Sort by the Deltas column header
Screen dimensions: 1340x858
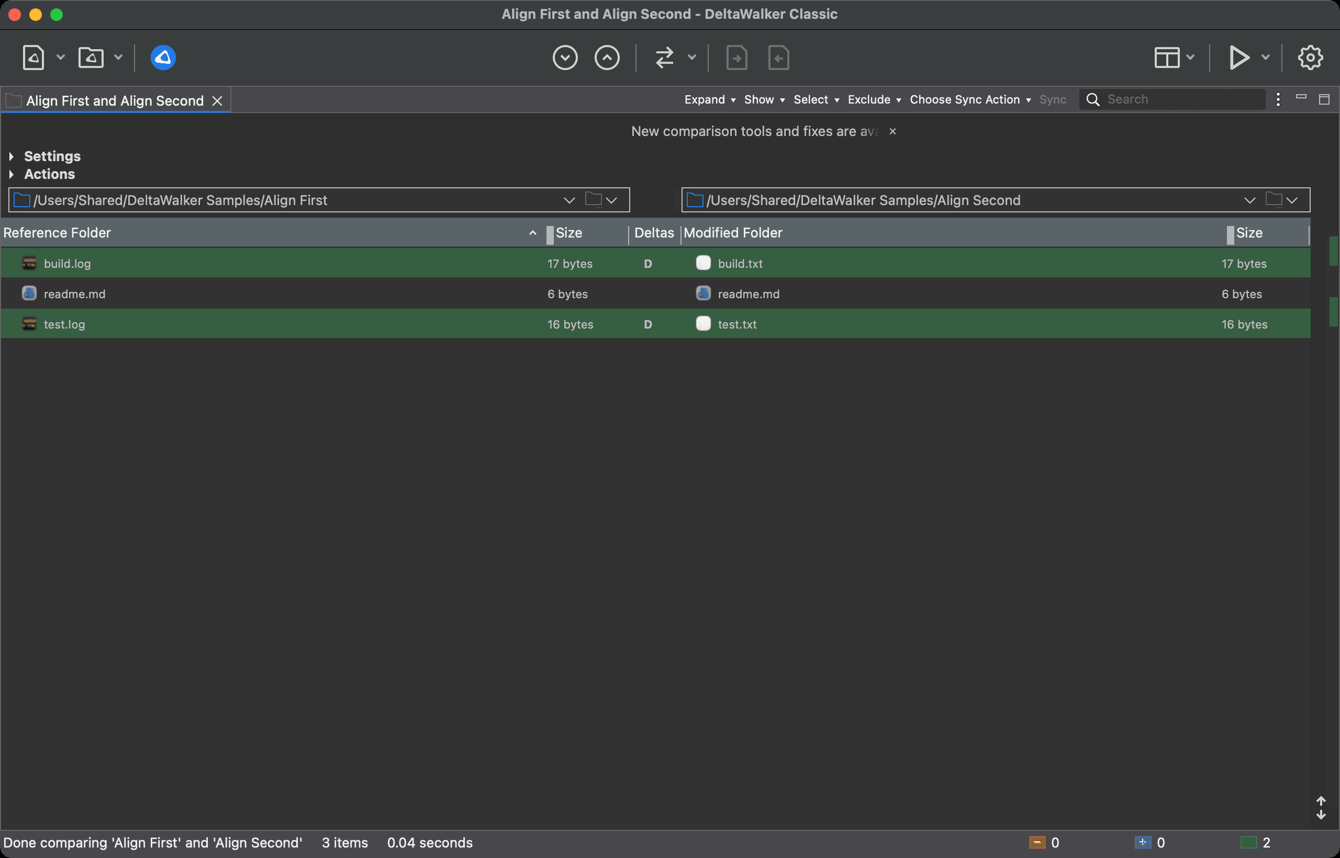pyautogui.click(x=654, y=233)
